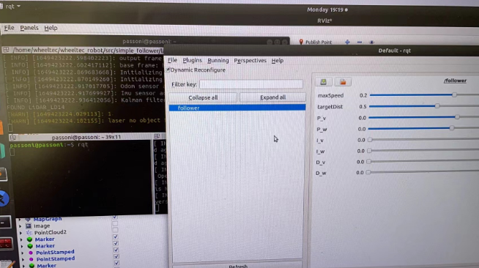Select the follower node in the list
Image resolution: width=479 pixels, height=268 pixels.
pos(237,108)
